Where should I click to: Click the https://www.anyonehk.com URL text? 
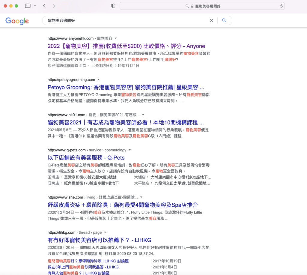[70, 38]
